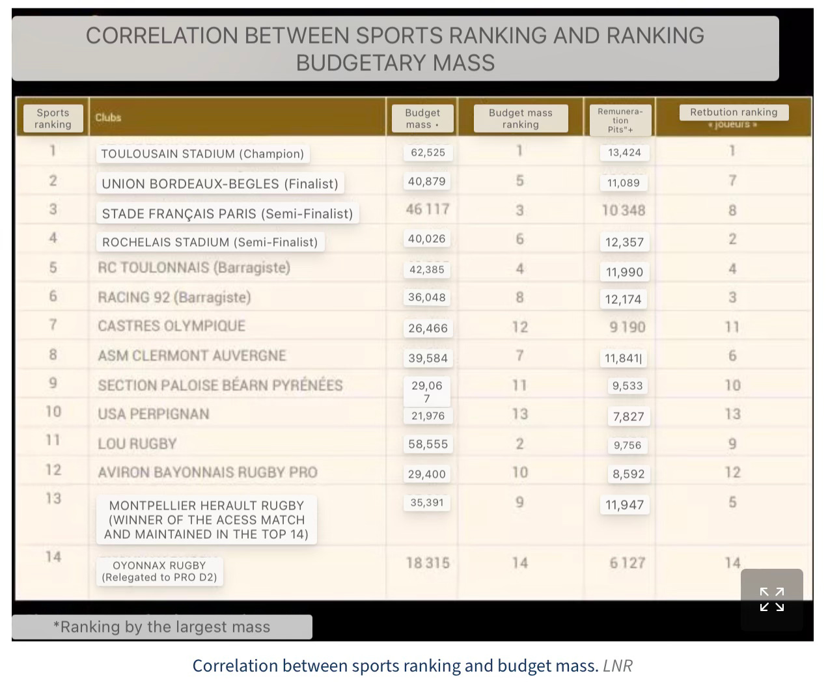The image size is (828, 682).
Task: Click budget mass value '42,385'
Action: [x=427, y=269]
